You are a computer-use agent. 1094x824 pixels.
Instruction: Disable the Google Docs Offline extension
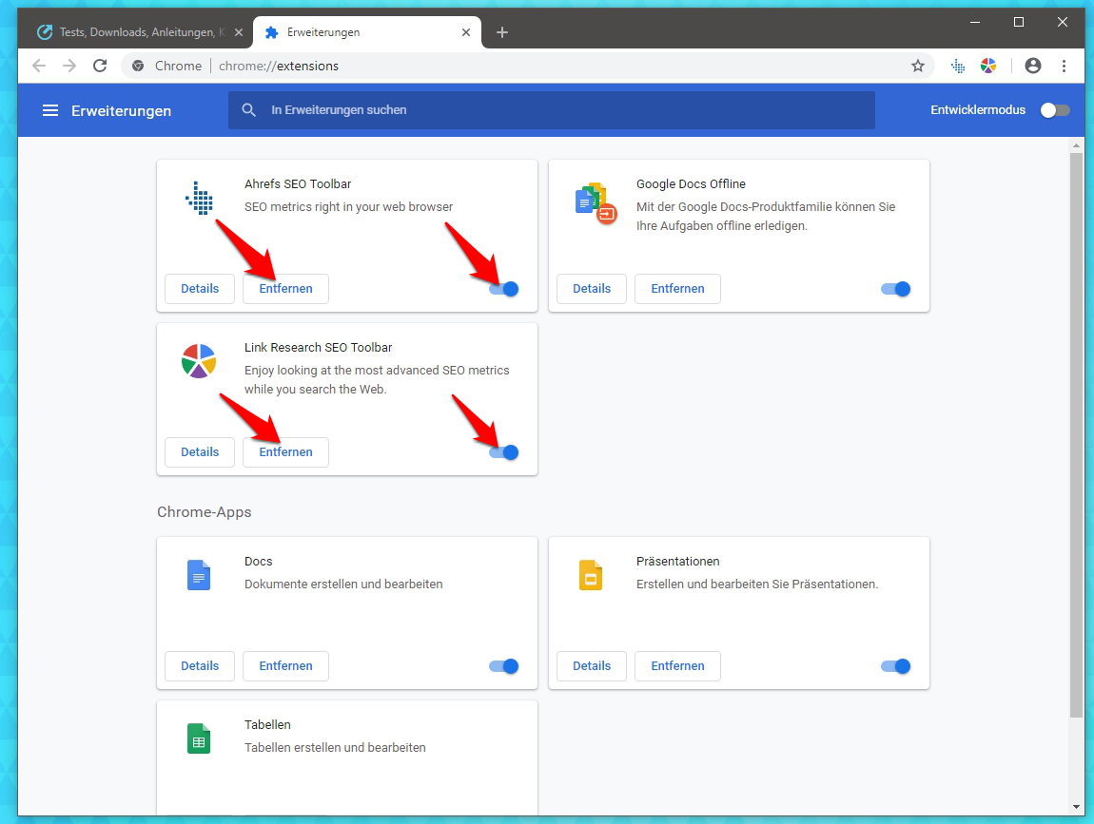click(896, 289)
